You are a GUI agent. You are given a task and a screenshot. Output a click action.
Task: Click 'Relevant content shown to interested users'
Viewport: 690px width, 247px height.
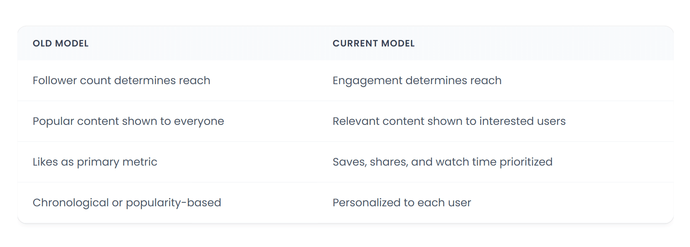click(x=449, y=121)
